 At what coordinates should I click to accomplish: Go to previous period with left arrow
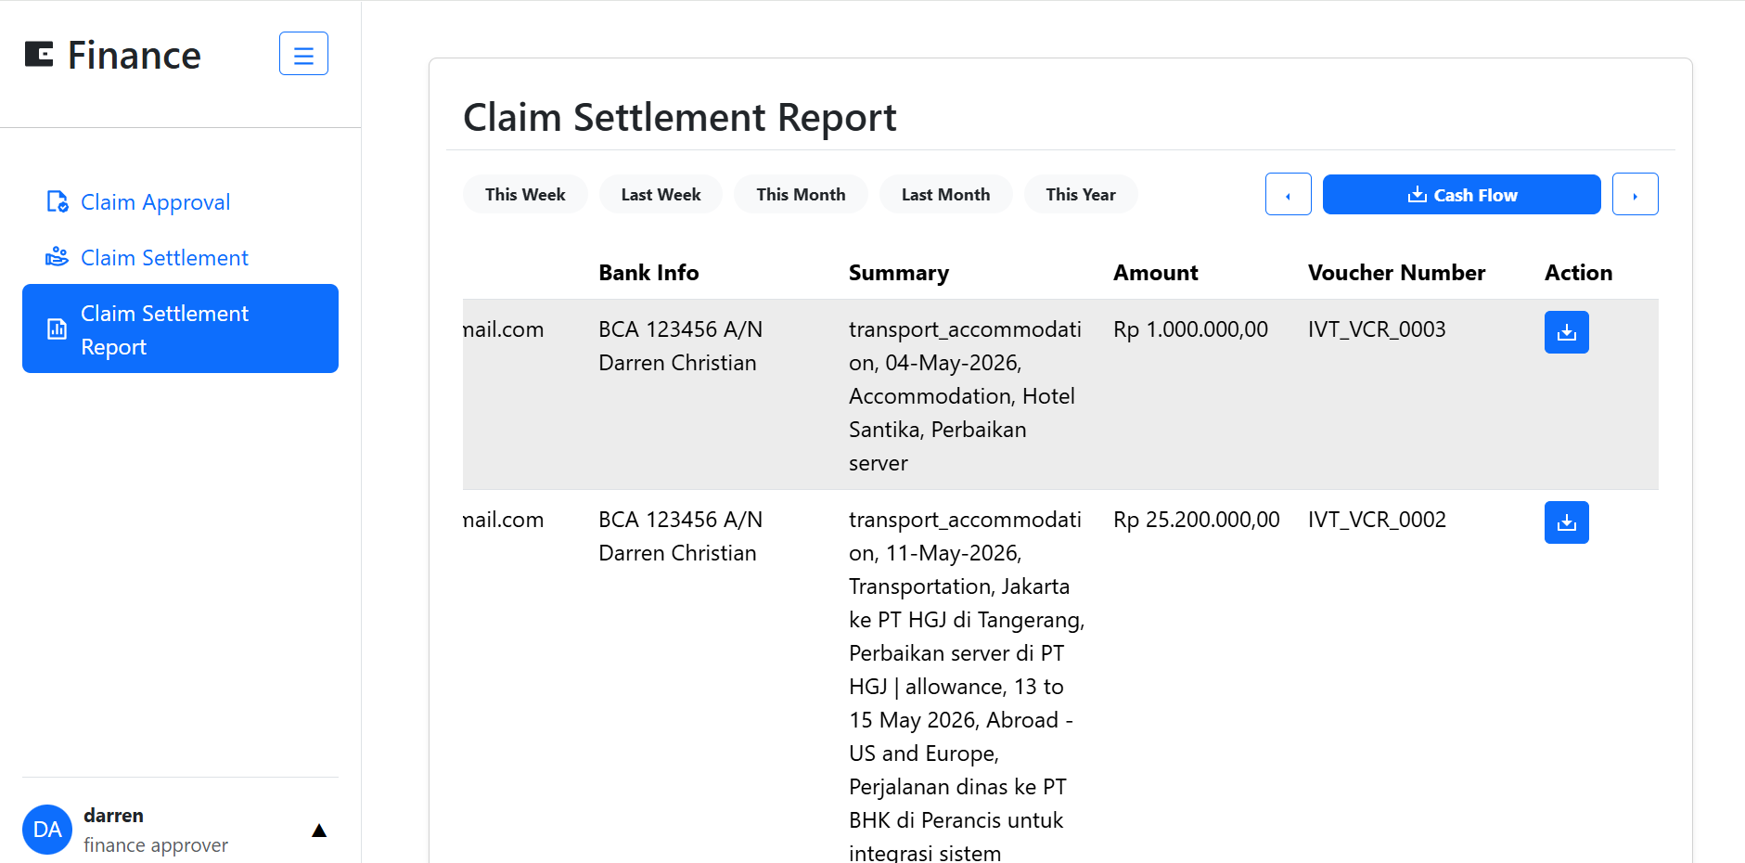click(x=1288, y=195)
